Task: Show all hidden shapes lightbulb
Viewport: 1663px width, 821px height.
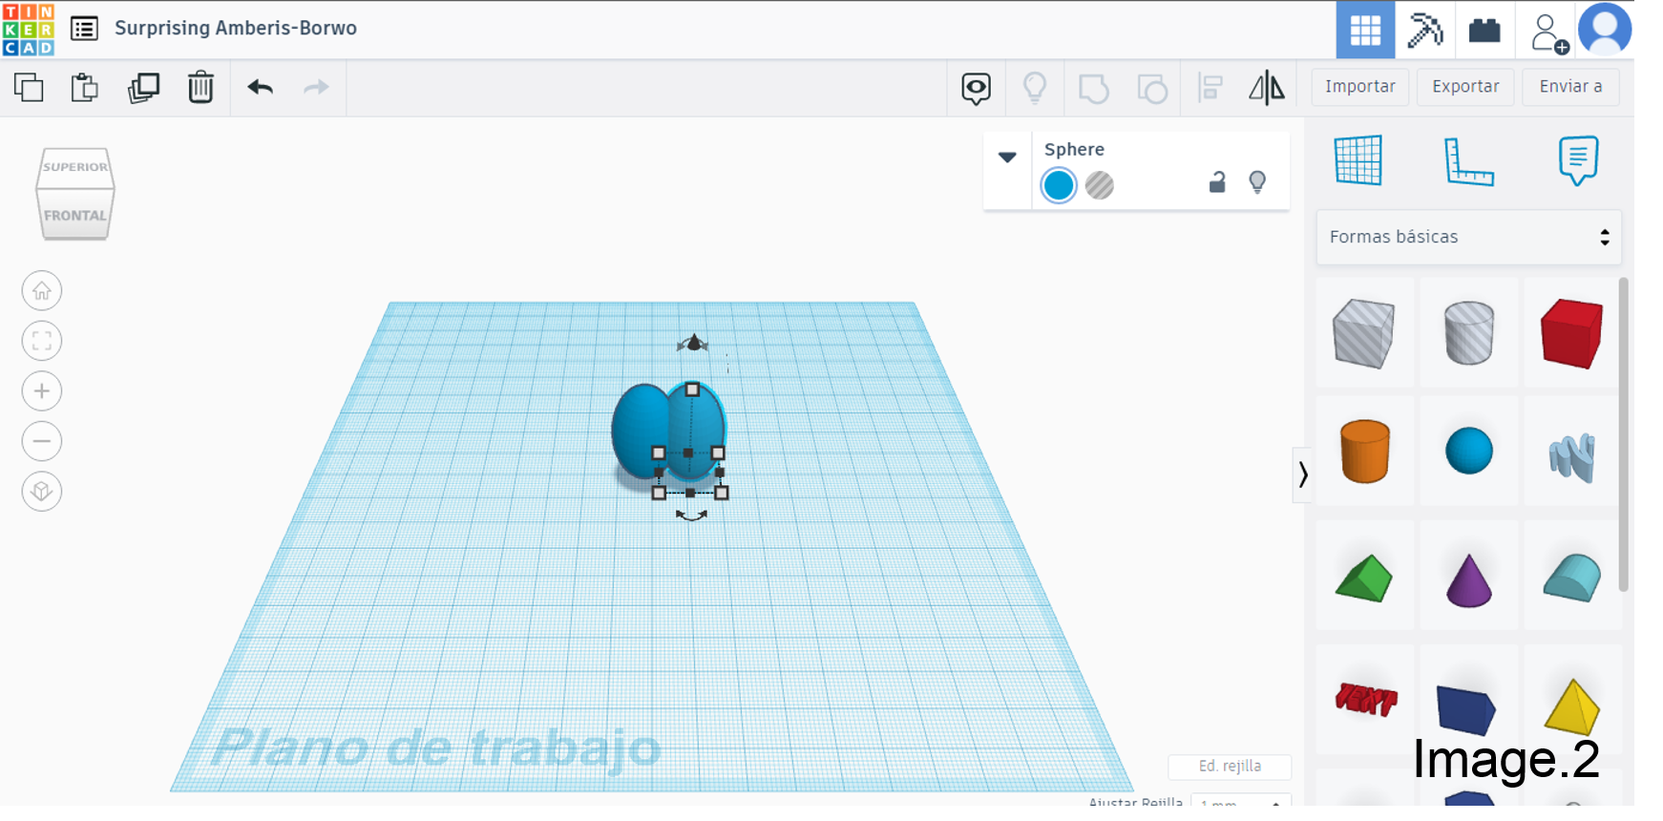Action: pyautogui.click(x=1035, y=88)
